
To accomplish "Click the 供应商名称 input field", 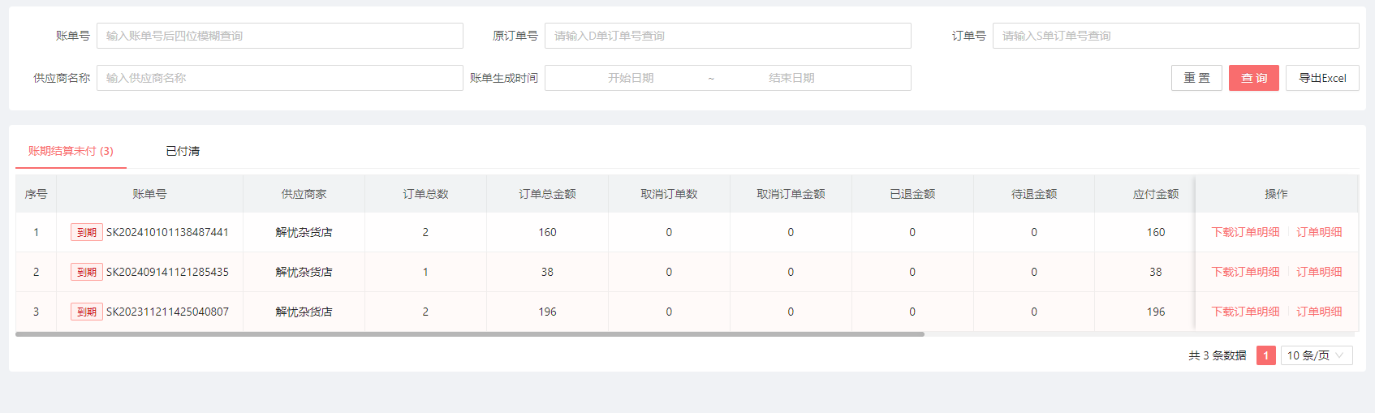I will (x=279, y=78).
